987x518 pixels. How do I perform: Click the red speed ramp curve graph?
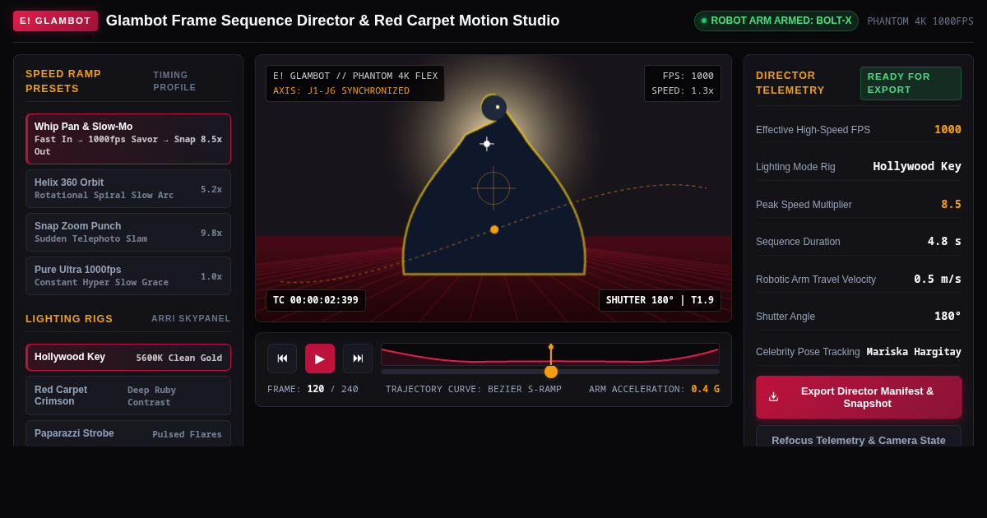tap(550, 354)
